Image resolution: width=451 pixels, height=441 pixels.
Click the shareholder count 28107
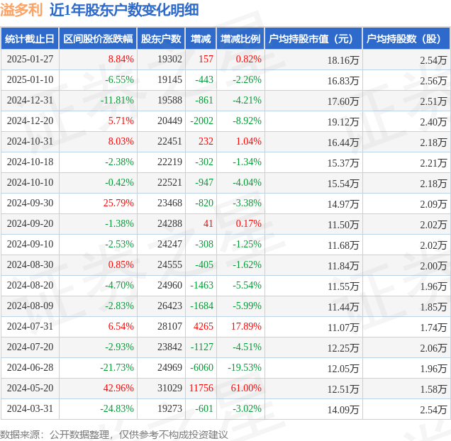[x=169, y=327]
